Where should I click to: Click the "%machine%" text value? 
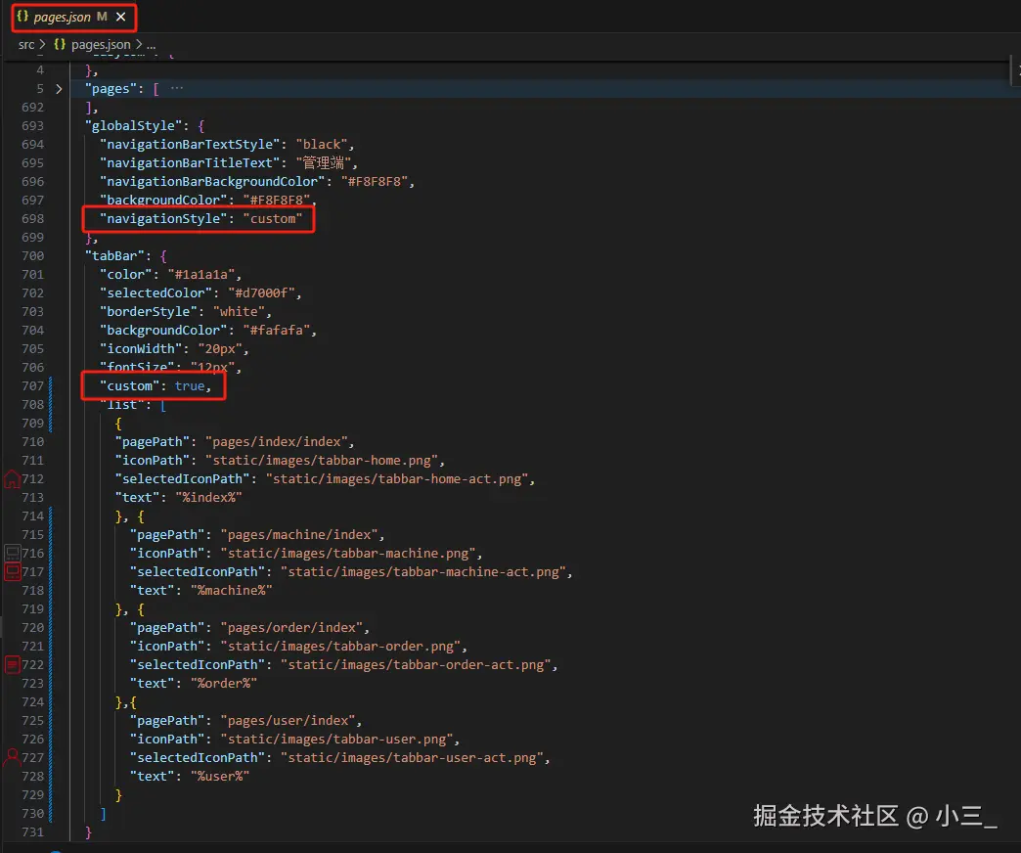coord(231,591)
